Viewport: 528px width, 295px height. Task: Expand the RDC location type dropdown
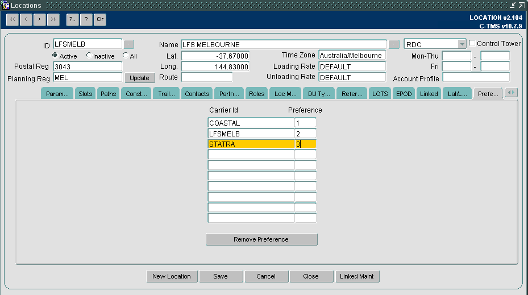[462, 44]
